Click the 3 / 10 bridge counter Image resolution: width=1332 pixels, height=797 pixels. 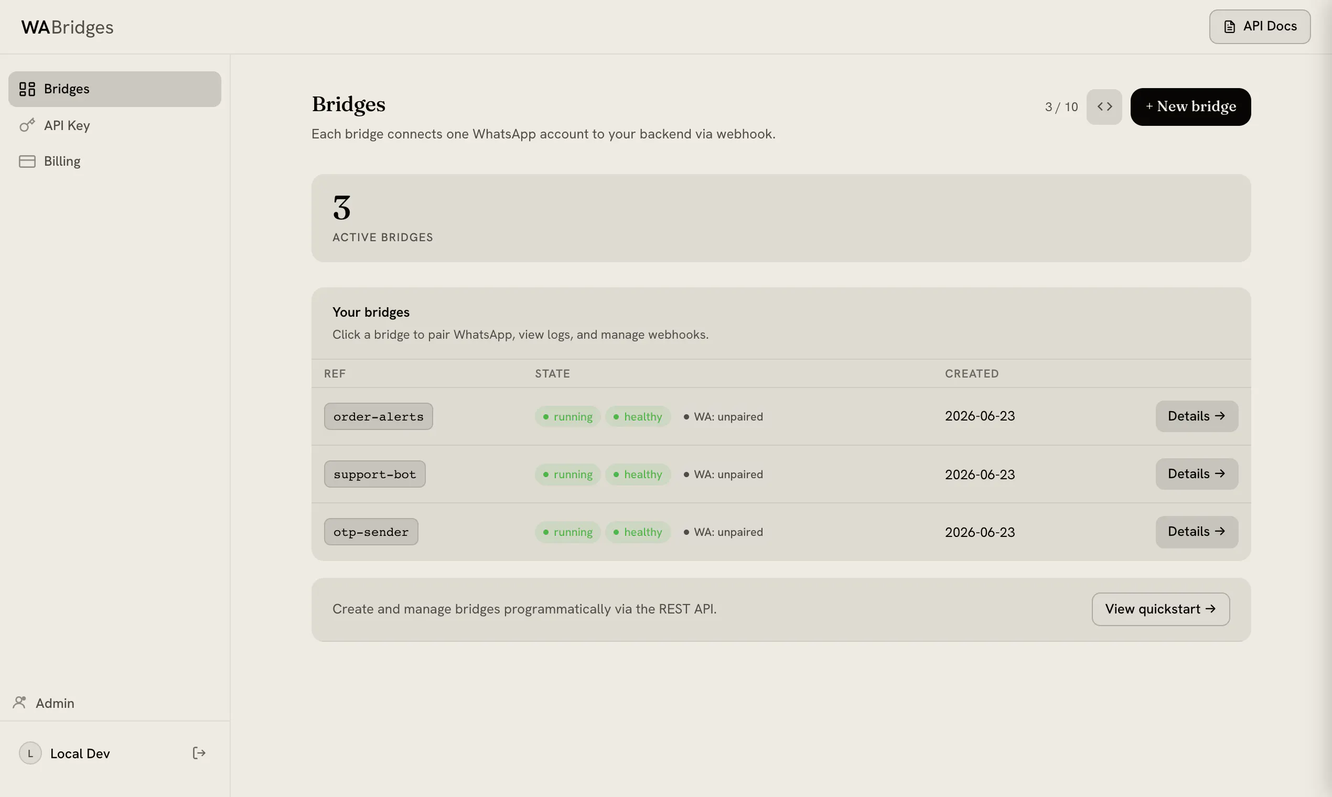point(1061,107)
